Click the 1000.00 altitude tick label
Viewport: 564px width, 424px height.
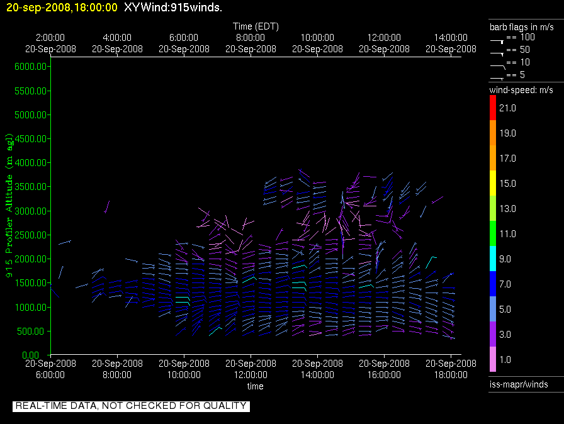click(31, 307)
